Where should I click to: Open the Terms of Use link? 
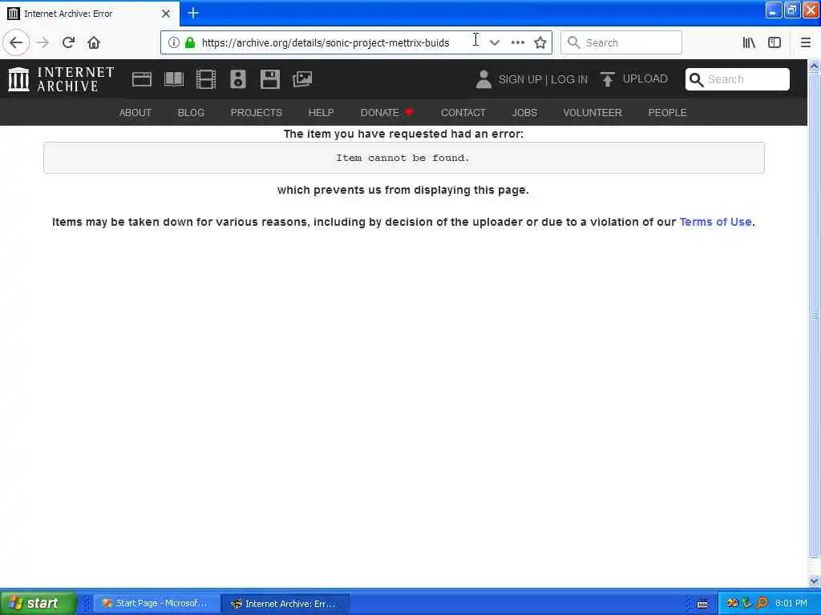tap(715, 222)
